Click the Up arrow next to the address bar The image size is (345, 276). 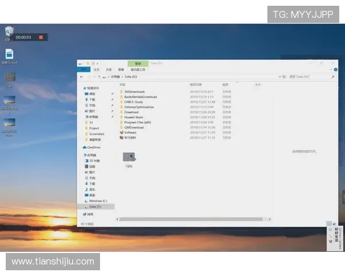[99, 76]
